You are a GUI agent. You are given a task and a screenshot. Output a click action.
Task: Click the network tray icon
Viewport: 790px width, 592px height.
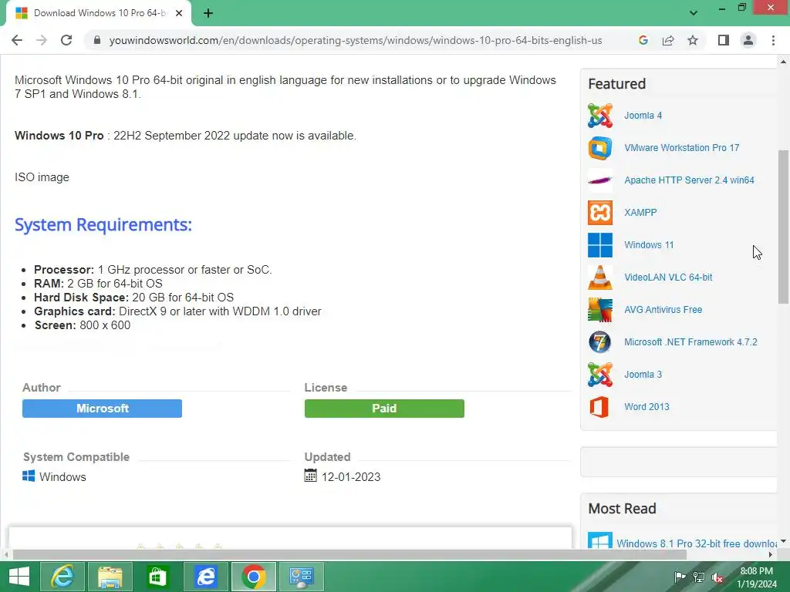click(699, 577)
